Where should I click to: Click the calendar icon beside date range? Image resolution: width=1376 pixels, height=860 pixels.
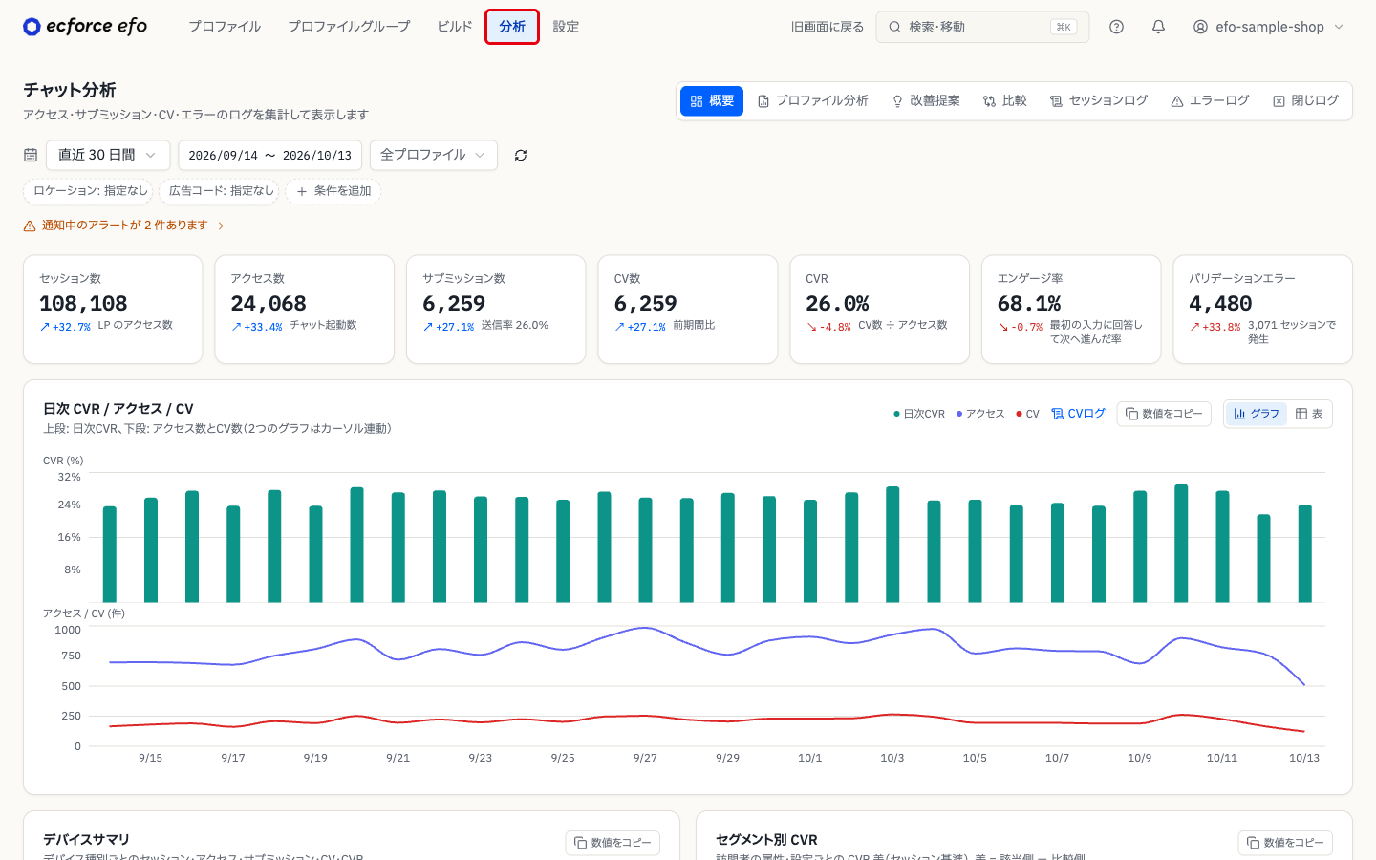tap(31, 155)
